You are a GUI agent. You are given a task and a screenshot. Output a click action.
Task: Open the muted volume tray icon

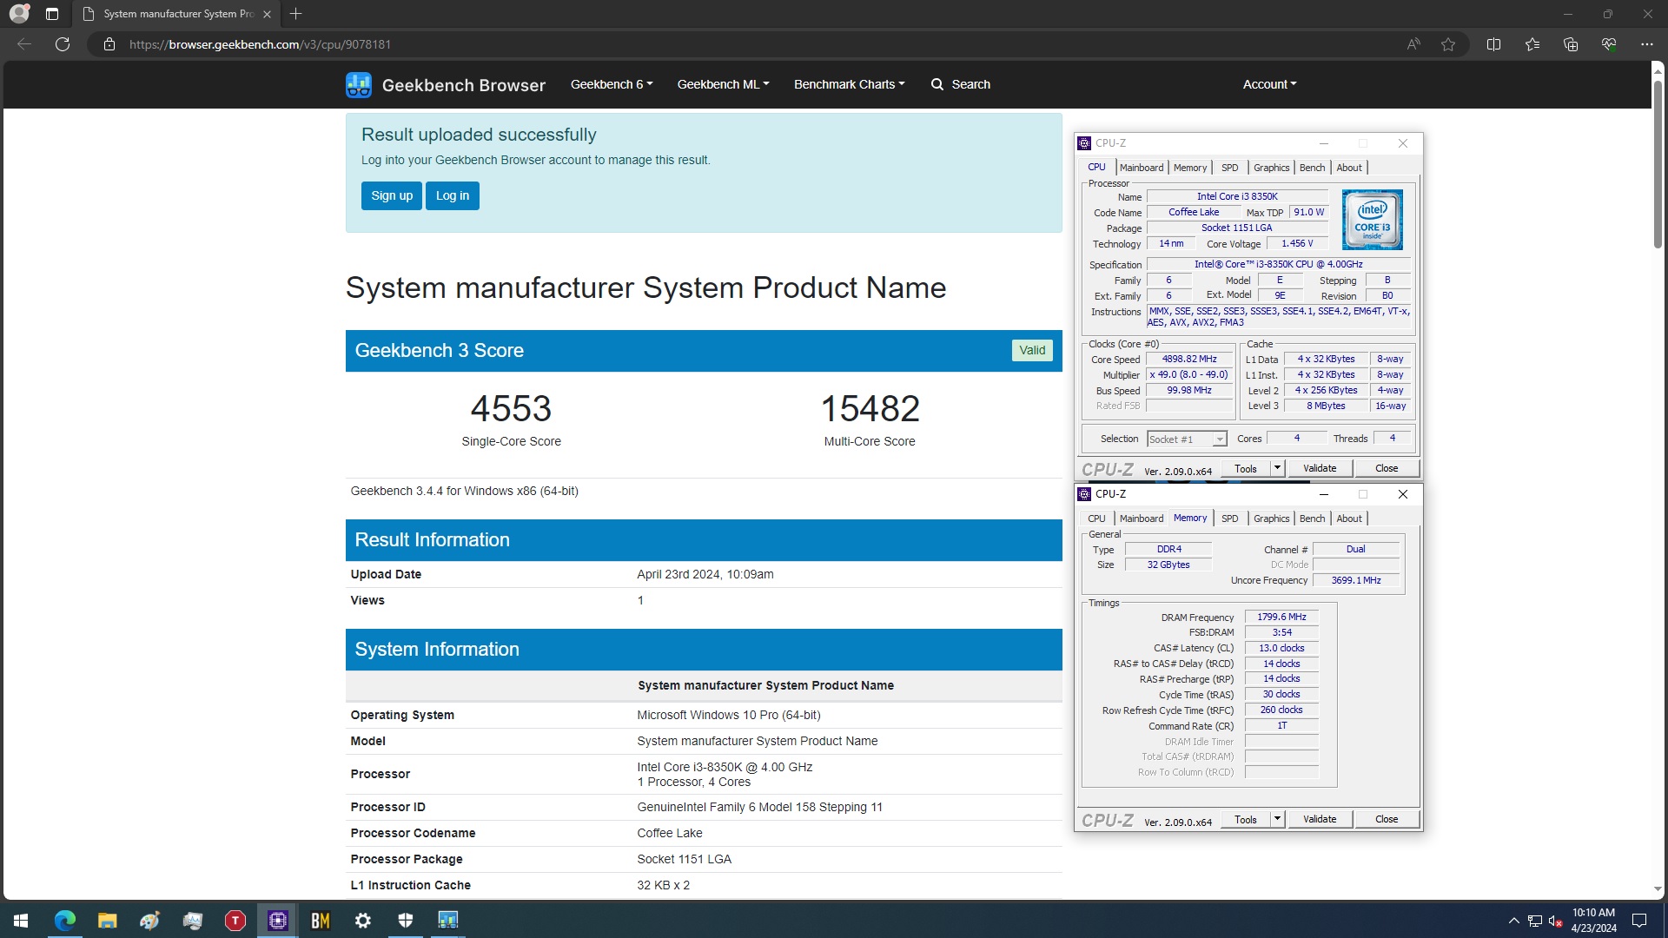1556,921
